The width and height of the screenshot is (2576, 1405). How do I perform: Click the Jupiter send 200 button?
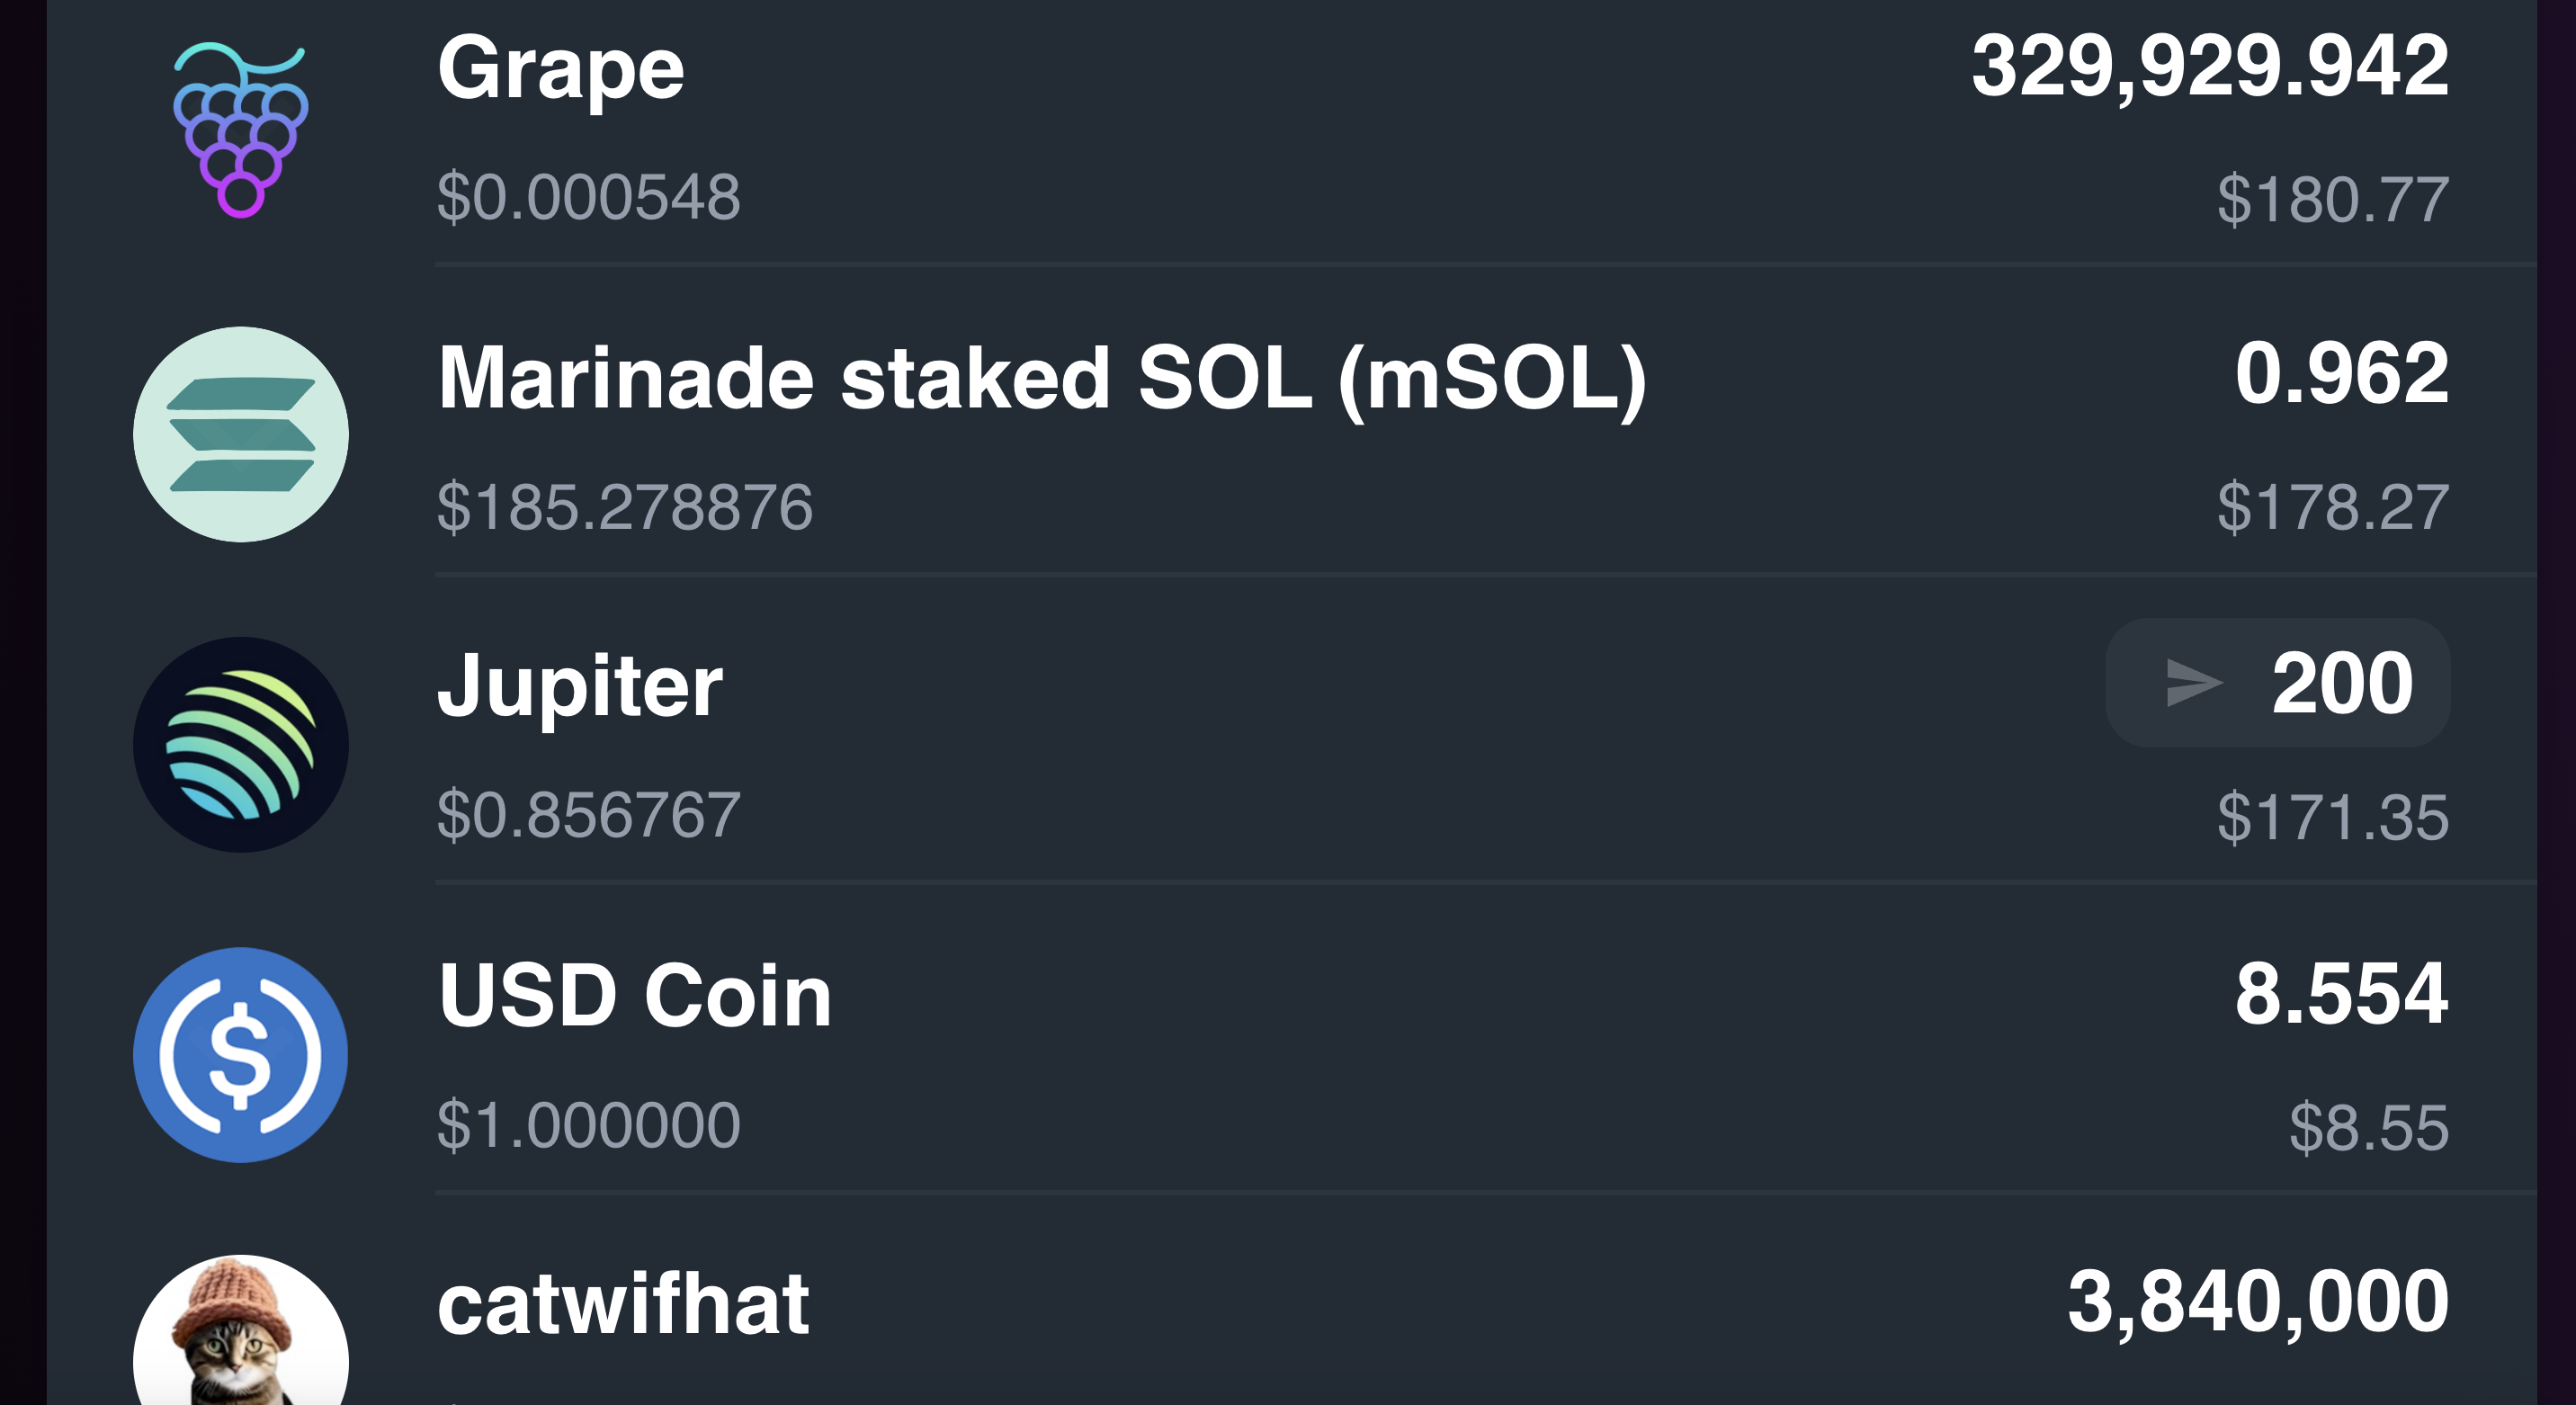tap(2278, 683)
